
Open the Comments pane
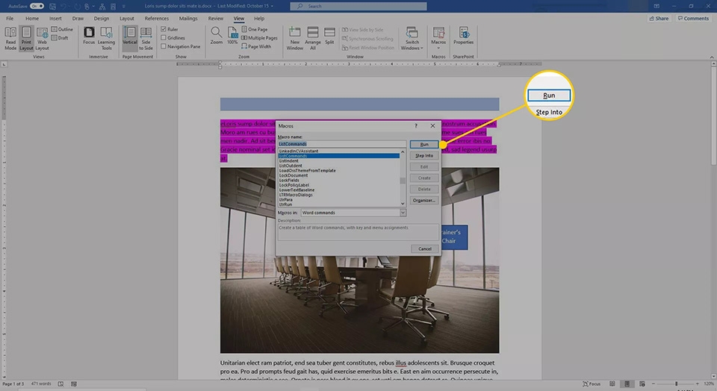(693, 18)
